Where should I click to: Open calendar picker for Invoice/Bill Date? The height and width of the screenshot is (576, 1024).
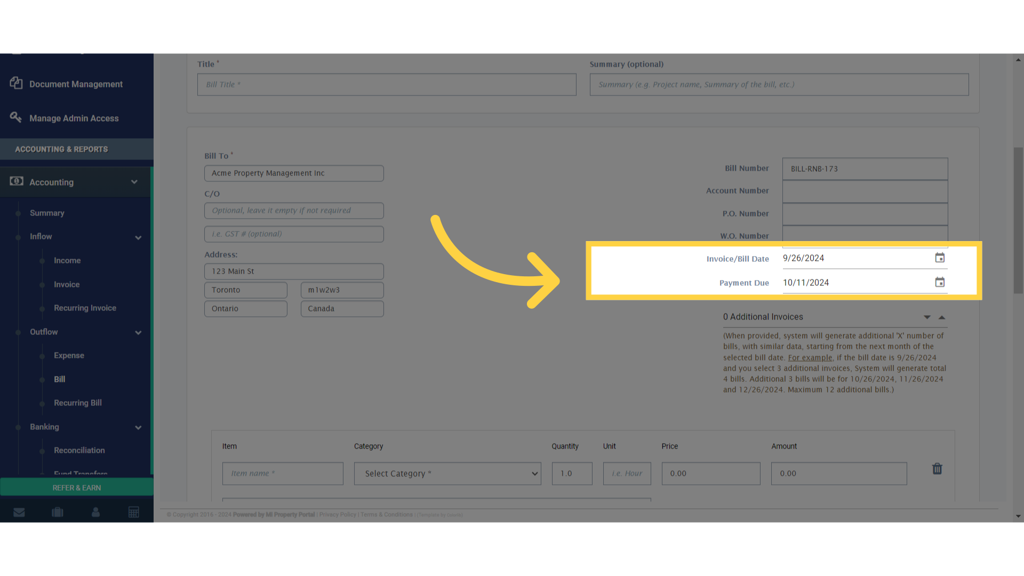(940, 258)
